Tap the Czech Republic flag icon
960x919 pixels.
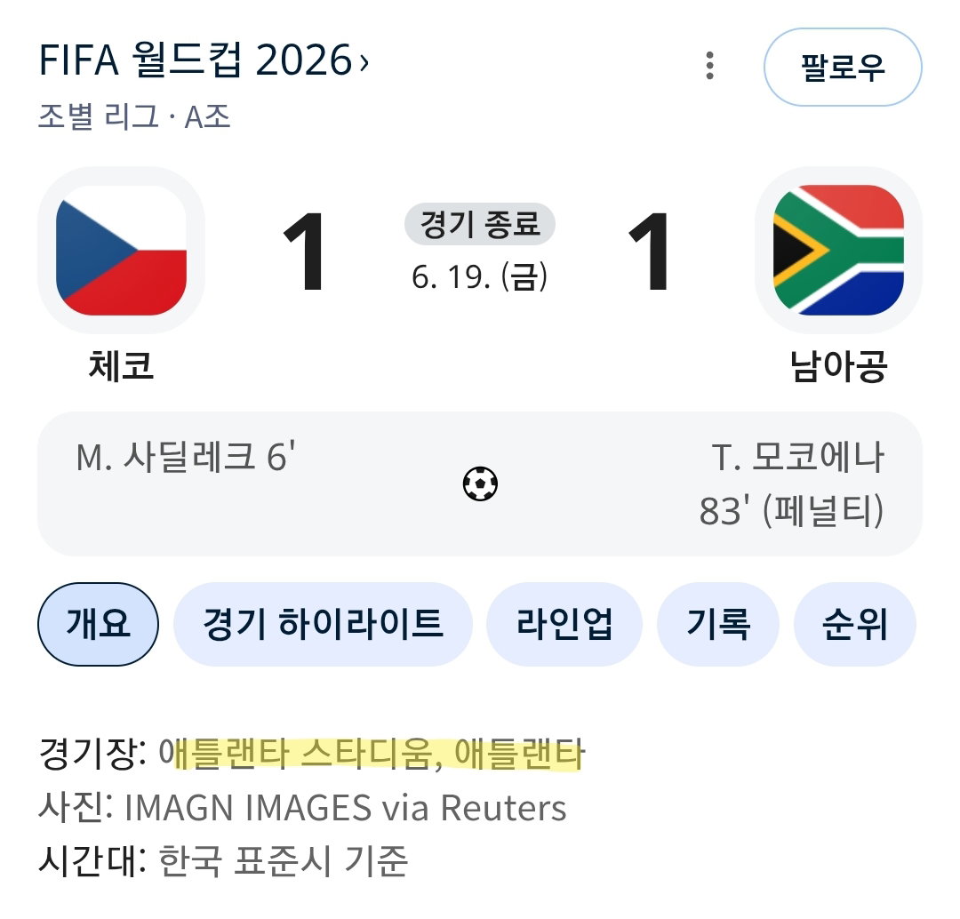pyautogui.click(x=121, y=251)
